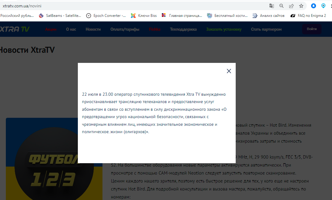Screen dimensions: 332x200
Task: Click the light-blue pin extension icon
Action: pos(323,6)
